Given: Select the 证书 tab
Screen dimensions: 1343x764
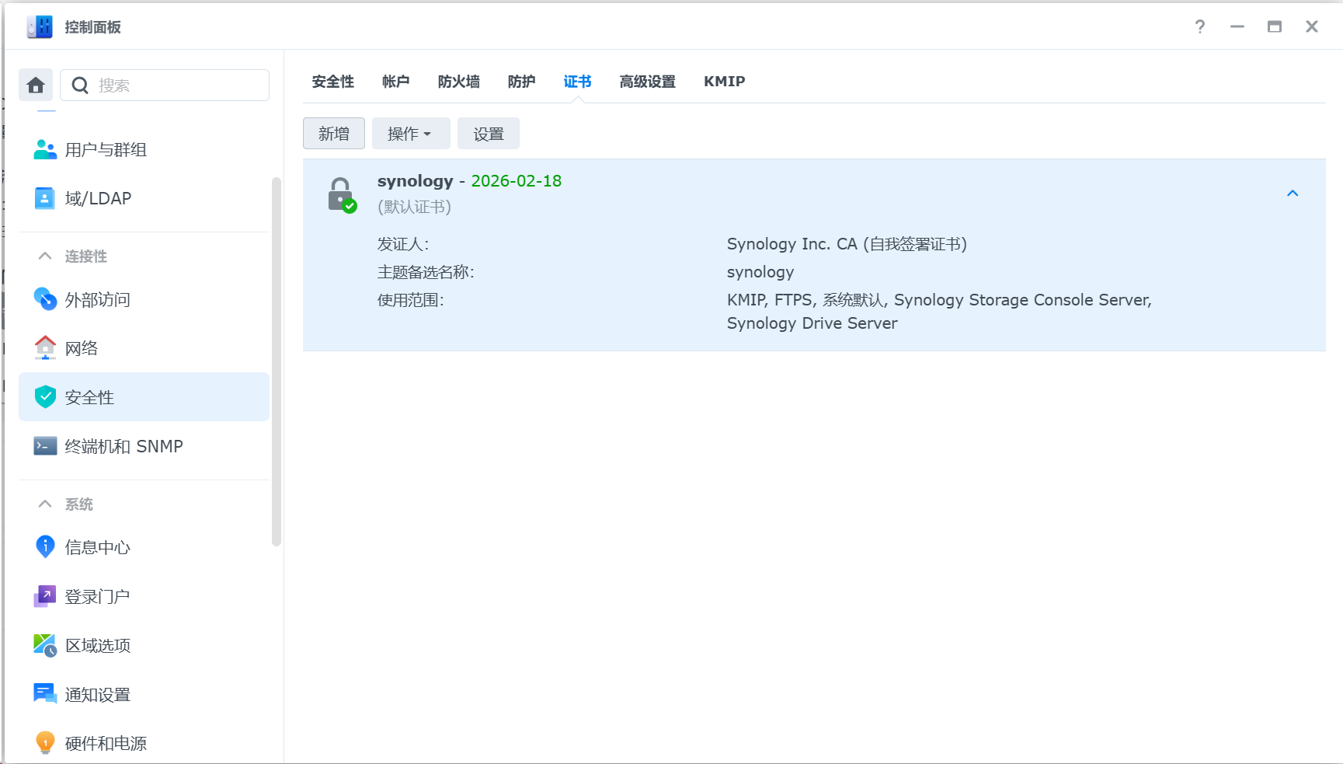Looking at the screenshot, I should click(577, 82).
